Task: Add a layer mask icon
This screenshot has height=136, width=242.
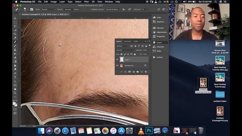Action: point(129,72)
